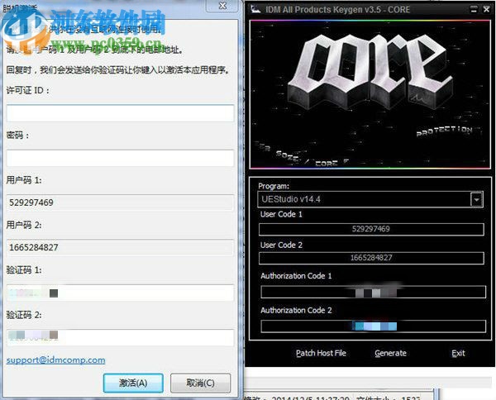Viewport: 496px width, 400px height.
Task: Click the 用户码 1 field showing 529297469
Action: coord(120,202)
